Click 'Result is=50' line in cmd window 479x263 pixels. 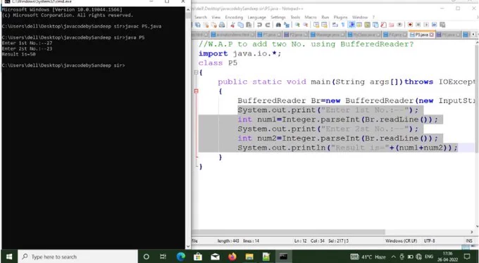[x=18, y=54]
